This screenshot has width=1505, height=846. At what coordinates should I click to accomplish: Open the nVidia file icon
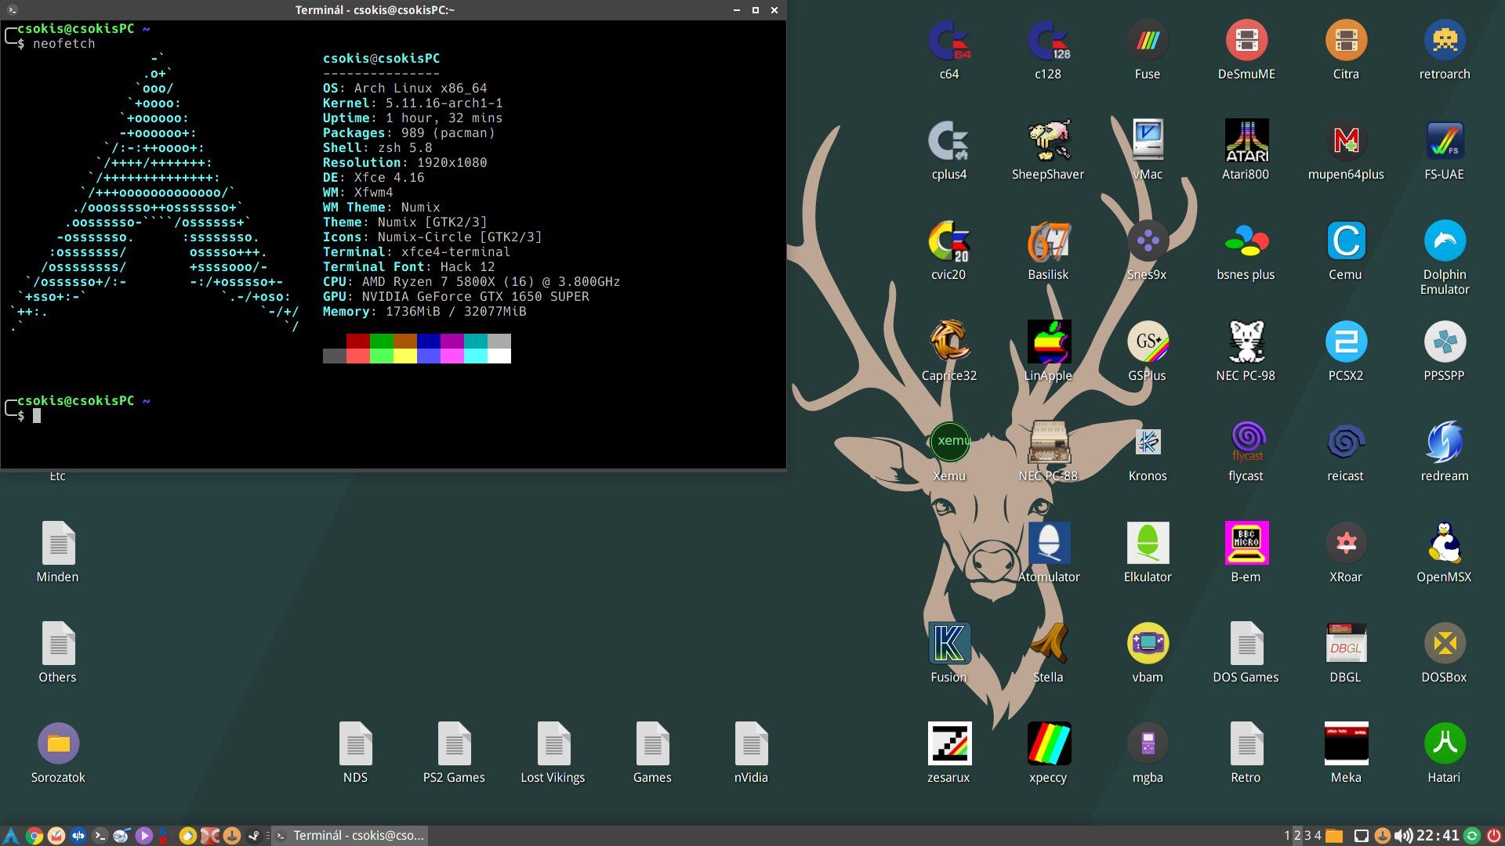751,743
